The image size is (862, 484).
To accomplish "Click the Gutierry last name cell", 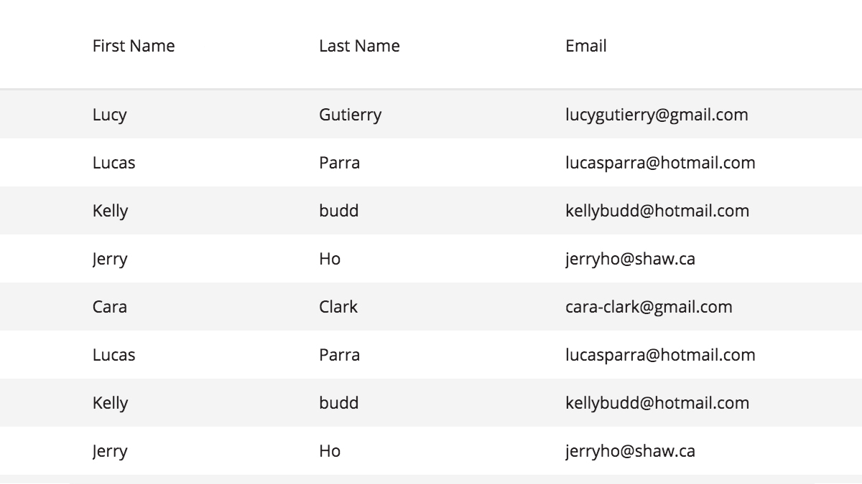I will click(350, 115).
